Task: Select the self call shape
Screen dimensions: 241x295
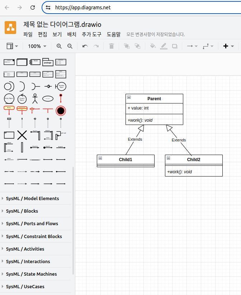Action: [61, 135]
